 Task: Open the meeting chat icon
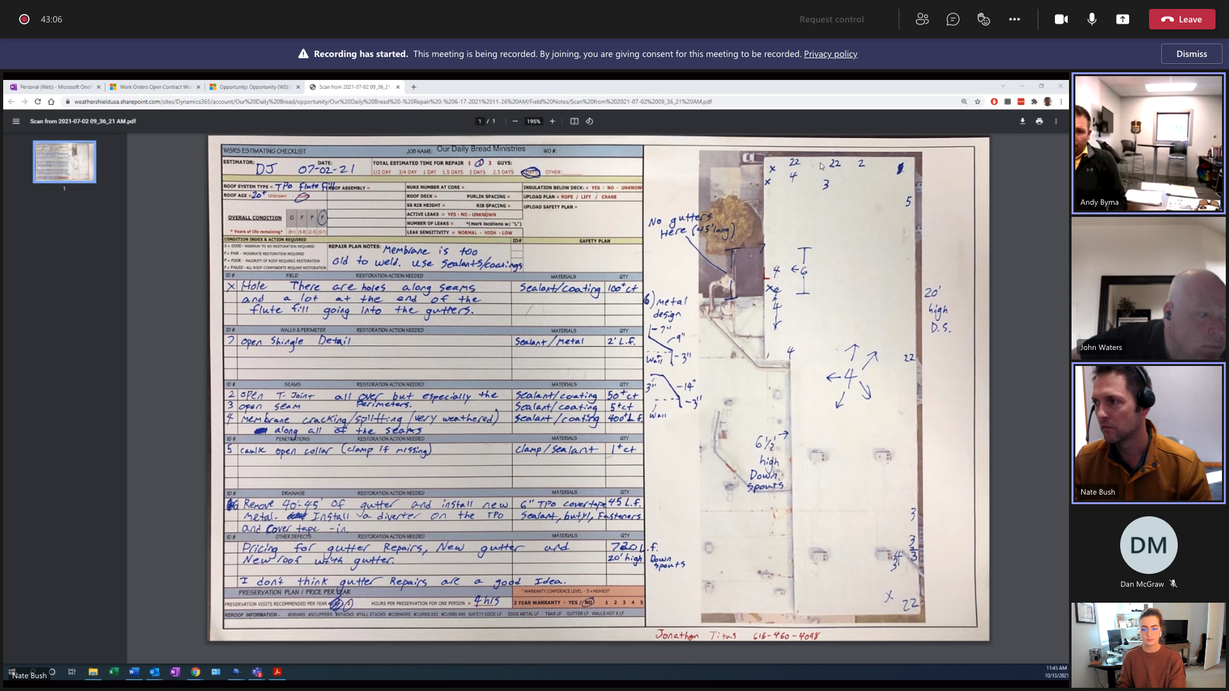[952, 19]
